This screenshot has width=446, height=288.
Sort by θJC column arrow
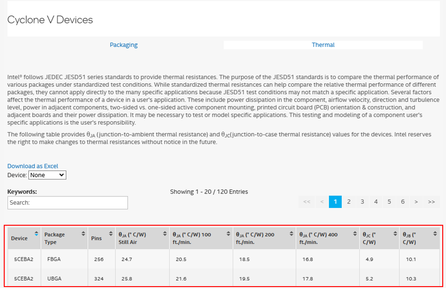(x=394, y=233)
